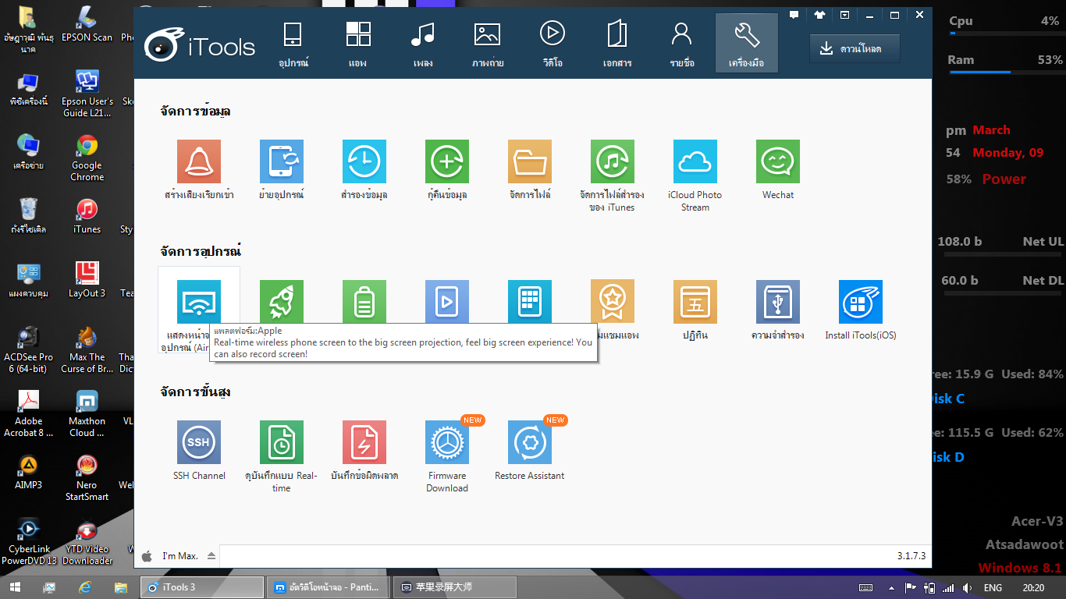Change skin using the shirt icon
The image size is (1066, 599).
[x=819, y=15]
